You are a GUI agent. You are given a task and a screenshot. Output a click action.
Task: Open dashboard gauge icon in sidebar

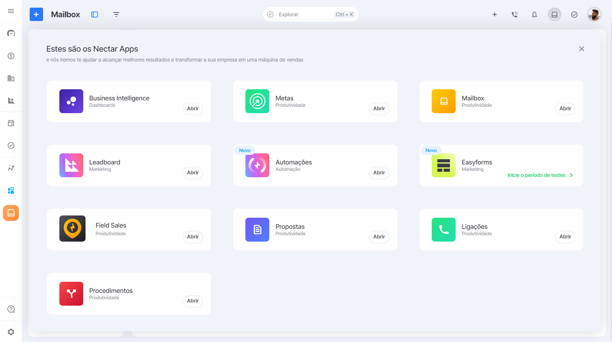(11, 33)
